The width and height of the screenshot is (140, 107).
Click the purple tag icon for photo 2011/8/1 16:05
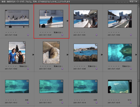coord(97,69)
